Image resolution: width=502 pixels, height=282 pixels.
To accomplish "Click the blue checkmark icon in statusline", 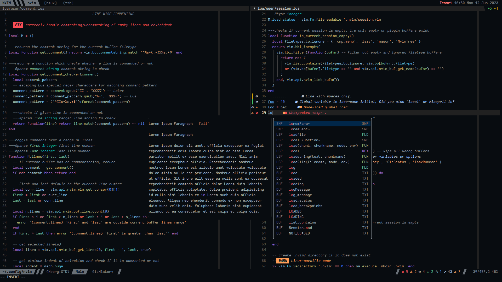I will pos(445,272).
